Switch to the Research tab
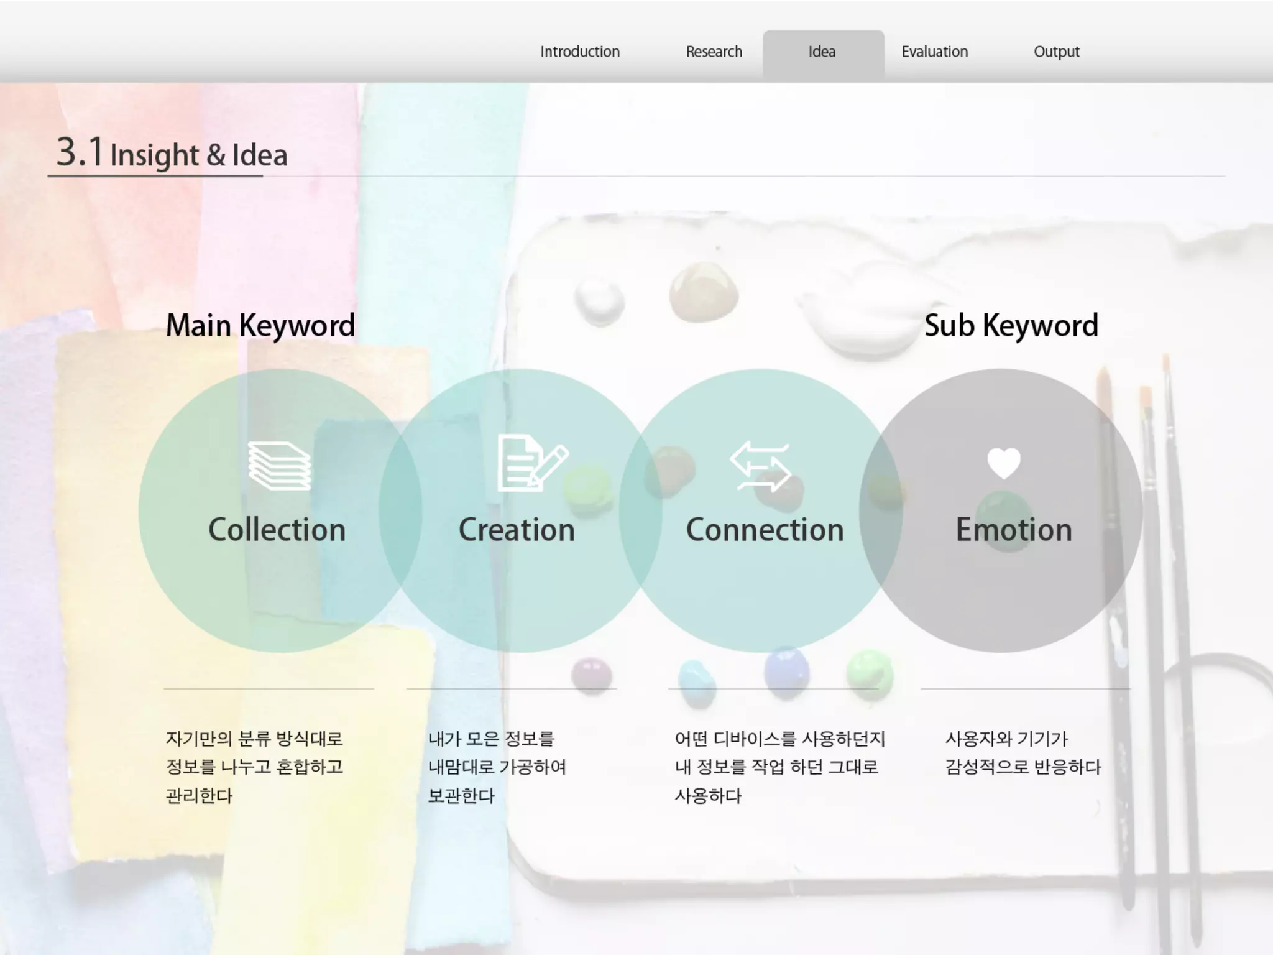The width and height of the screenshot is (1273, 955). tap(714, 52)
